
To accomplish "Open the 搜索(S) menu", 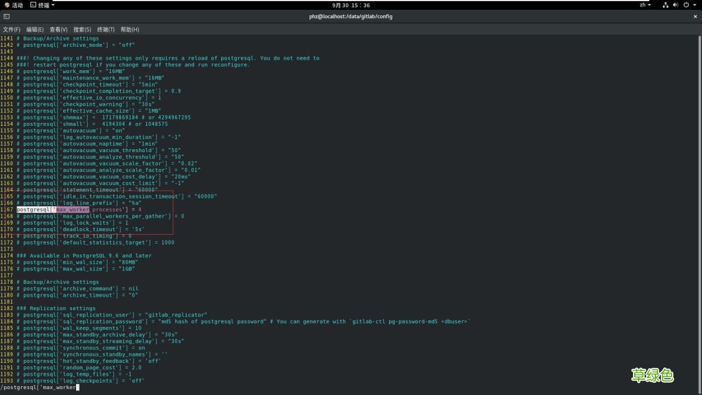I will (82, 29).
